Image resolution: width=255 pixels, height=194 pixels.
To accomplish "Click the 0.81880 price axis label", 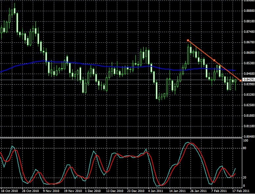I will click(249, 116).
